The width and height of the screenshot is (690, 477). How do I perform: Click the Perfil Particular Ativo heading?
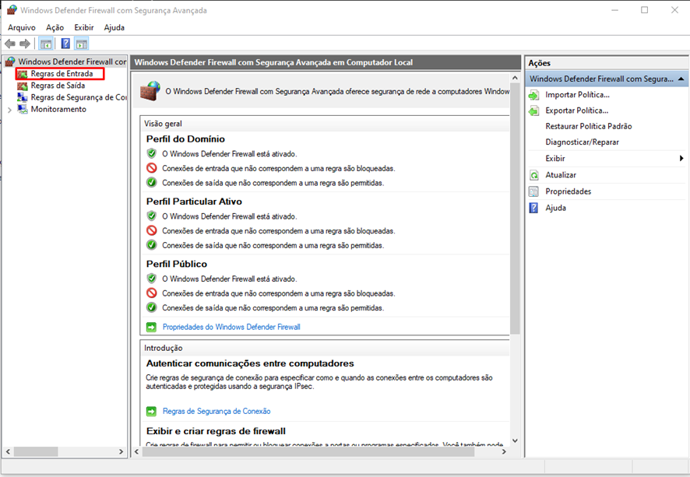coord(194,202)
